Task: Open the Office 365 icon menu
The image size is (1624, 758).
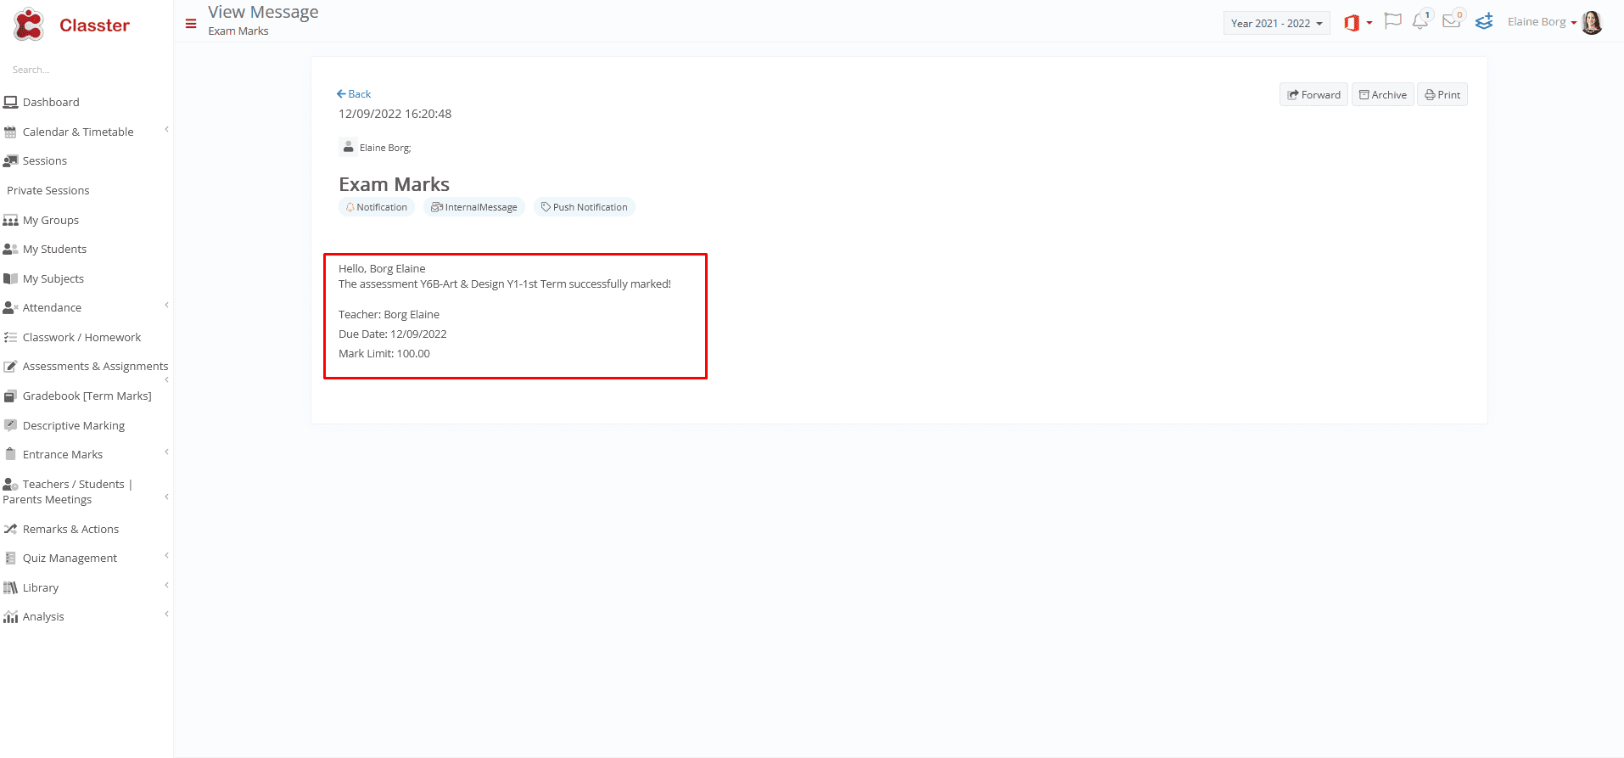Action: (x=1358, y=23)
